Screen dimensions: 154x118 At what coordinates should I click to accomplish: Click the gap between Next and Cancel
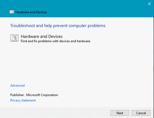pos(130,113)
